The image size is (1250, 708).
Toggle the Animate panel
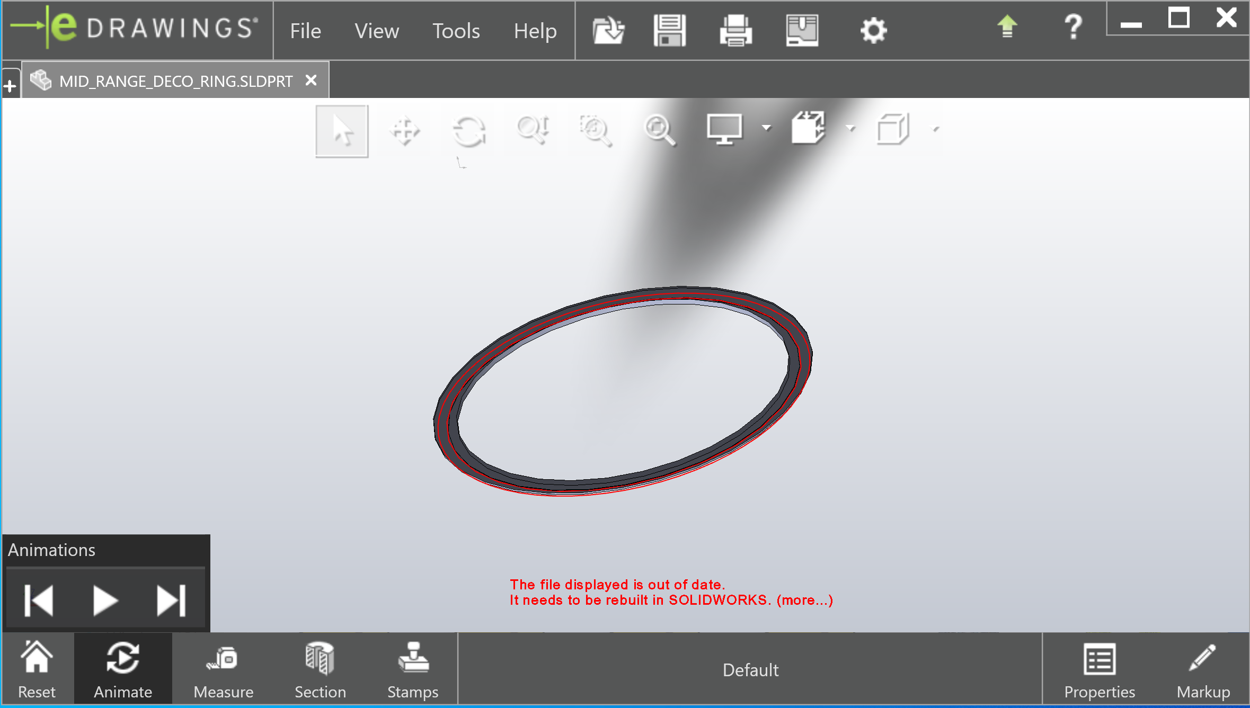pyautogui.click(x=122, y=669)
